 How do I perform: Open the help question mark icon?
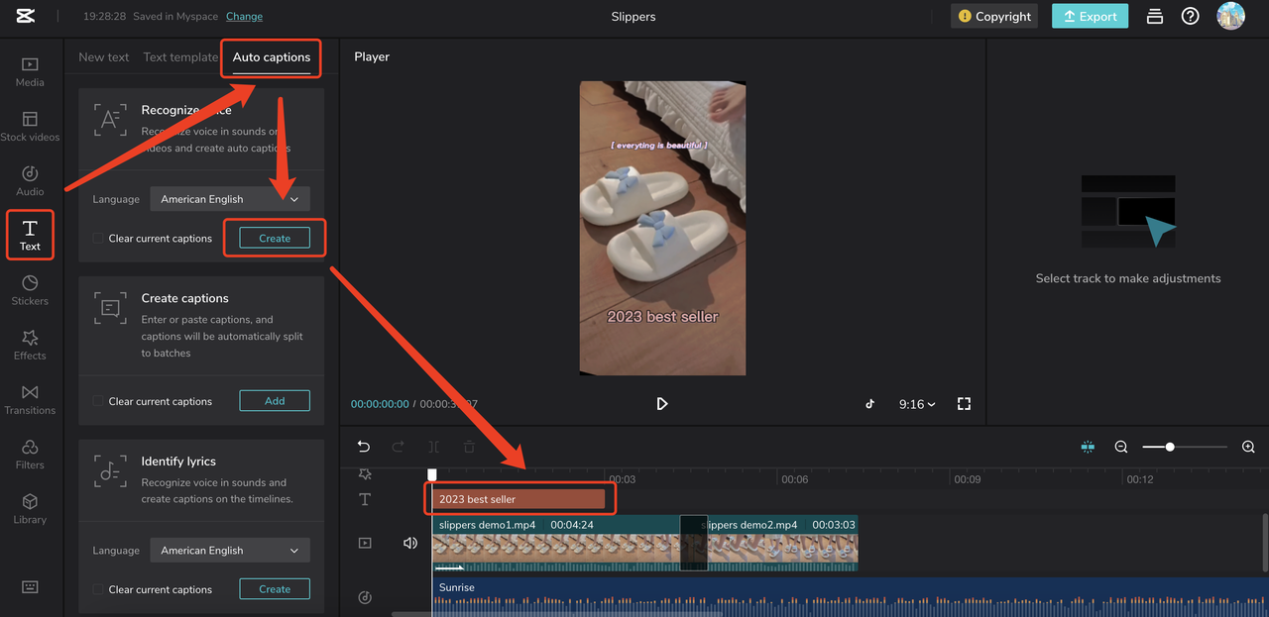click(x=1191, y=16)
